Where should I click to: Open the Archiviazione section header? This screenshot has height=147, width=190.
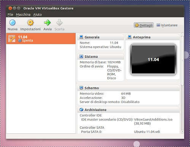tap(128, 110)
